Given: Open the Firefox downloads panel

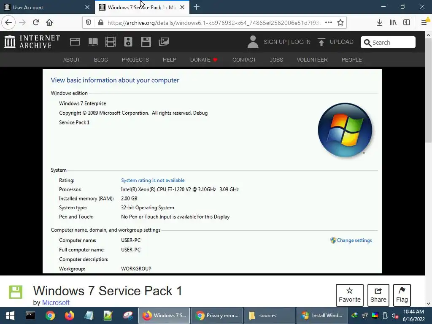Looking at the screenshot, I should pos(379,23).
